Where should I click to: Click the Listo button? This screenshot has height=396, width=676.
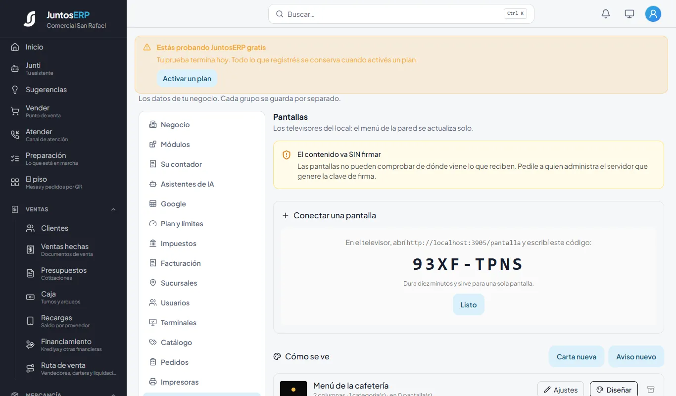point(469,304)
